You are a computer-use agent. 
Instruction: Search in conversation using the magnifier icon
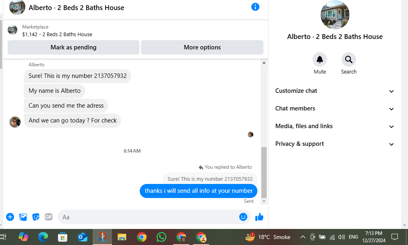click(349, 60)
